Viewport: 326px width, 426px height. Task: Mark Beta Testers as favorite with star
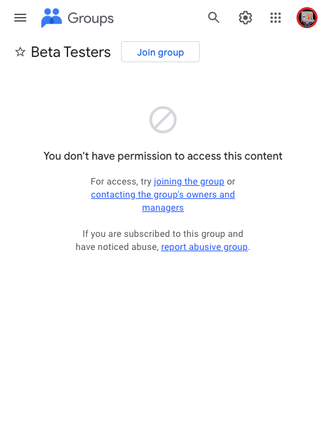tap(20, 52)
